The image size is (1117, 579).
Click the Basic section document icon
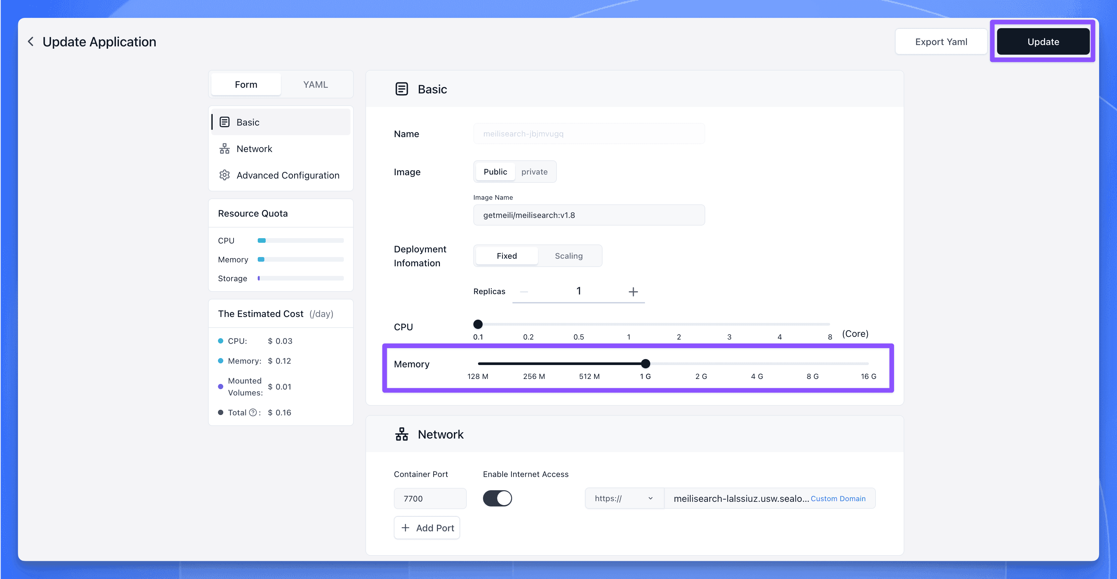tap(401, 89)
